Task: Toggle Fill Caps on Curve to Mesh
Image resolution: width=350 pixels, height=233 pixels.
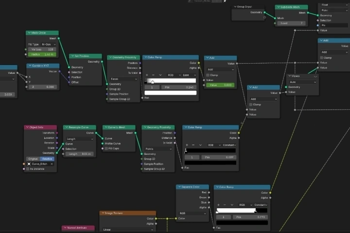Action: point(106,149)
